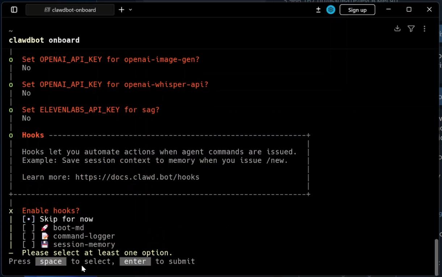442x277 pixels.
Task: Open the docs.clawd.bot/hooks link
Action: (x=137, y=177)
